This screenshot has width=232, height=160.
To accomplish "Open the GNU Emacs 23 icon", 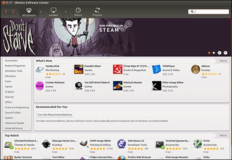I will [122, 144].
